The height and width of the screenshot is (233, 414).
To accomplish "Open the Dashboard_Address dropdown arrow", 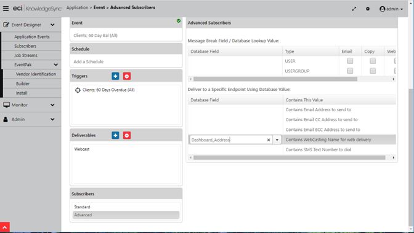I will coord(277,140).
